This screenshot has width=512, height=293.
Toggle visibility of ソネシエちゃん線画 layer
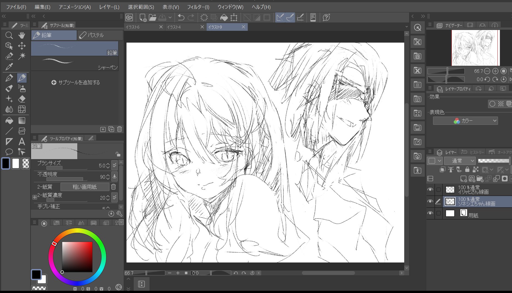430,201
